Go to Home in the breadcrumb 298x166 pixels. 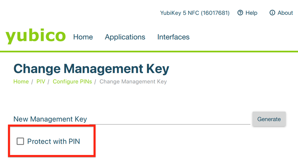coord(21,81)
